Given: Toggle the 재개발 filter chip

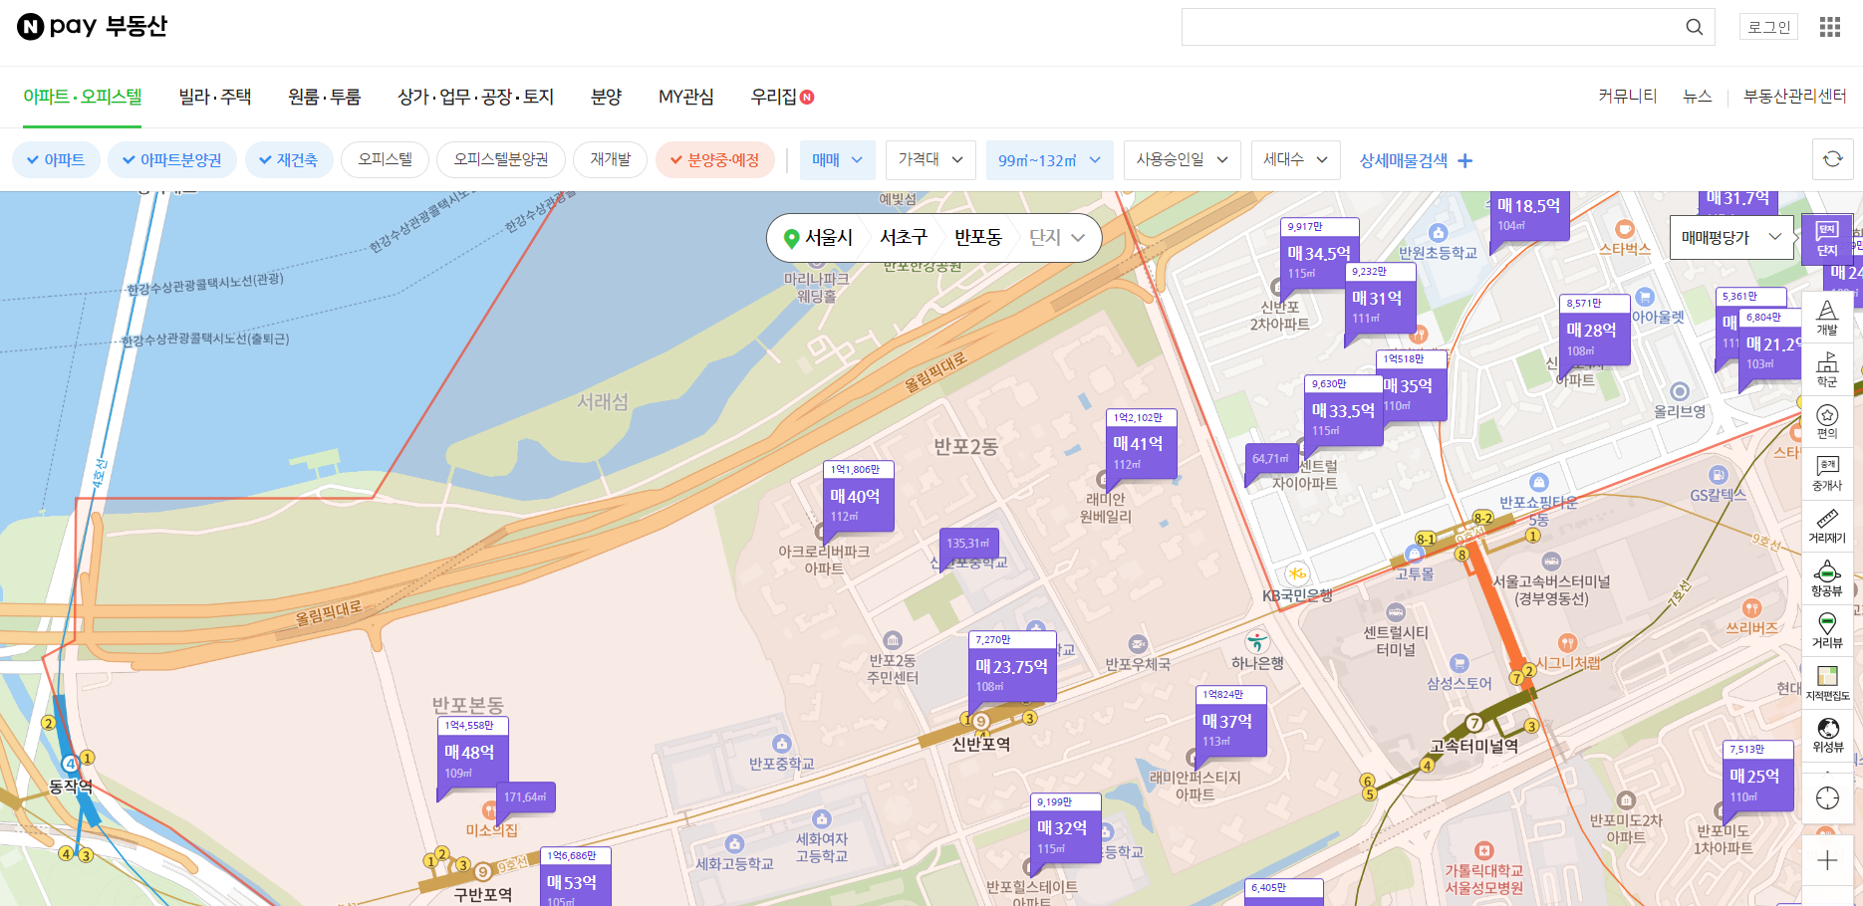Looking at the screenshot, I should pyautogui.click(x=610, y=159).
